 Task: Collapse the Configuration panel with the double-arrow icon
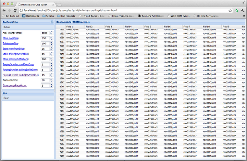(x=52, y=22)
